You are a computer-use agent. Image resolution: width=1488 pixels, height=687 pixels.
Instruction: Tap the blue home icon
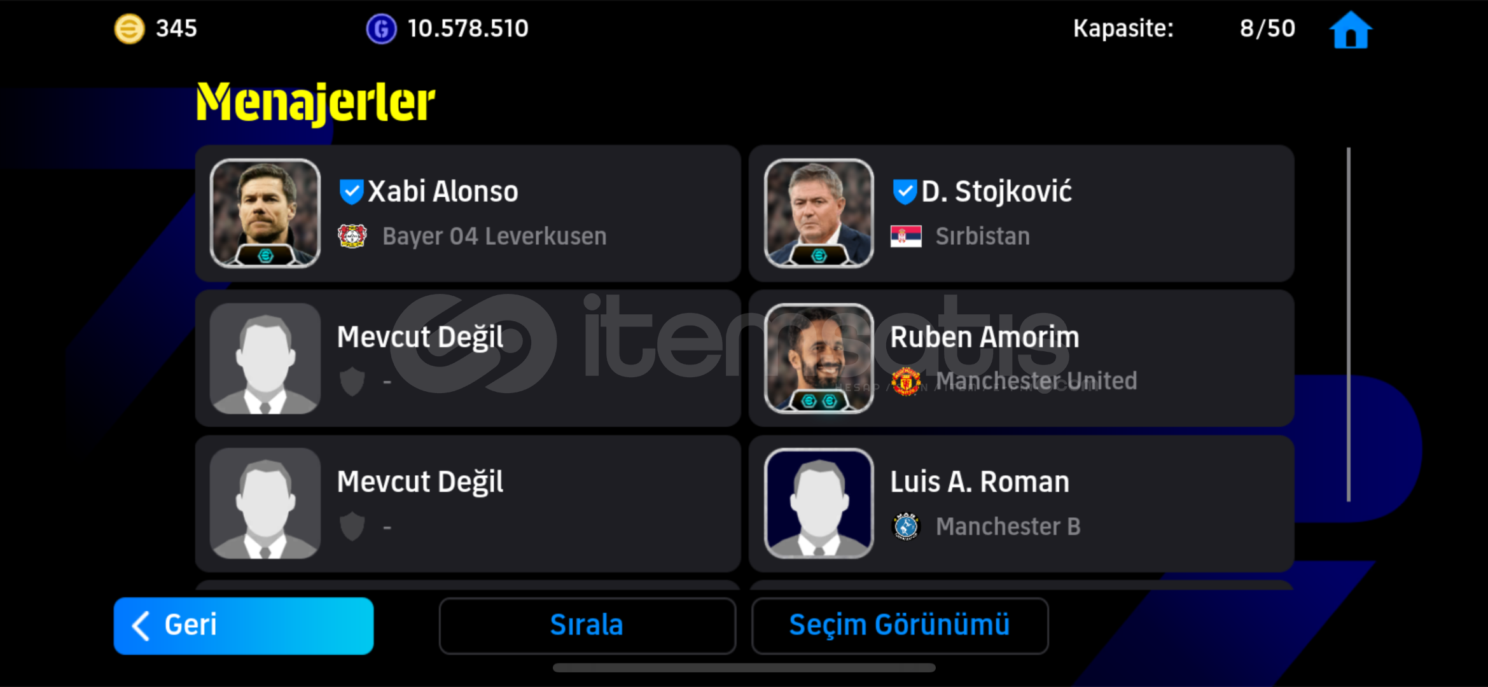(1351, 30)
